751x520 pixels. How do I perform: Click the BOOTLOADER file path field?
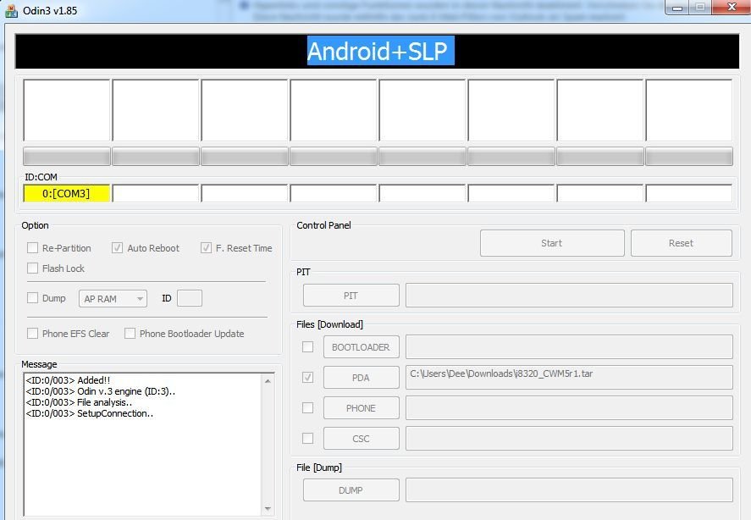pyautogui.click(x=569, y=346)
